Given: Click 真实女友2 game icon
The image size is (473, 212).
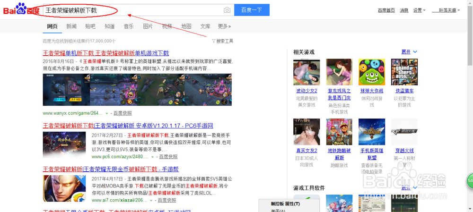Looking at the screenshot, I should tap(307, 132).
